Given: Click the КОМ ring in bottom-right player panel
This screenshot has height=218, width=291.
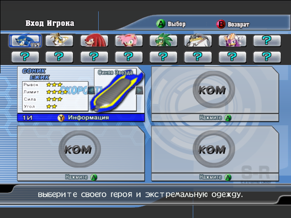Looking at the screenshot, I should [x=214, y=149].
